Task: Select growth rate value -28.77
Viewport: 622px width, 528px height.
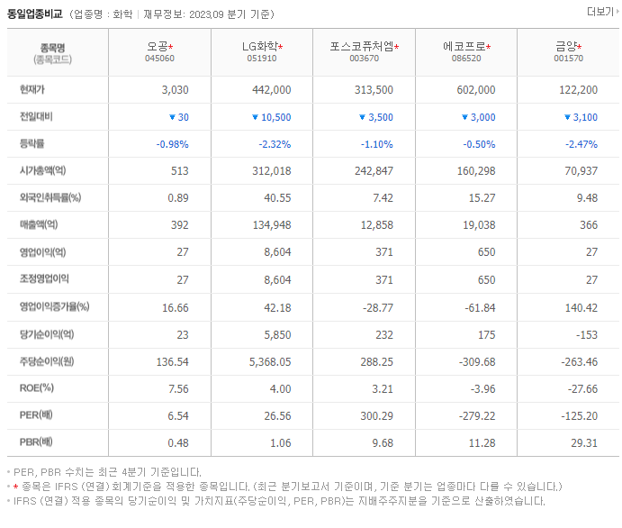Action: tap(378, 307)
